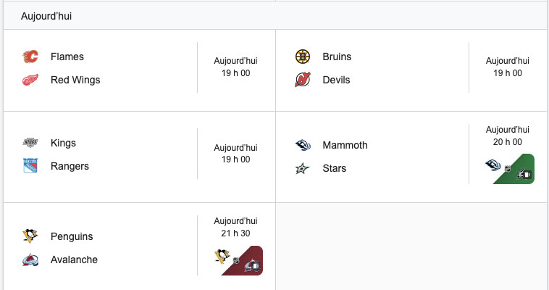
Task: Click the New Jersey Devils logo
Action: 302,80
